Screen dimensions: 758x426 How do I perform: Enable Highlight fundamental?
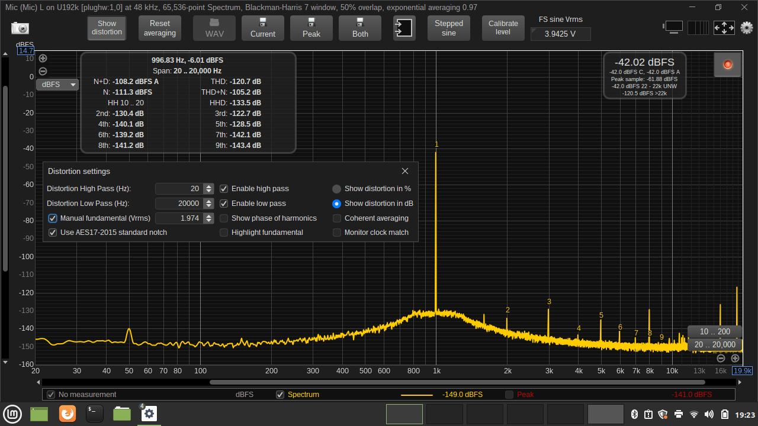(224, 233)
